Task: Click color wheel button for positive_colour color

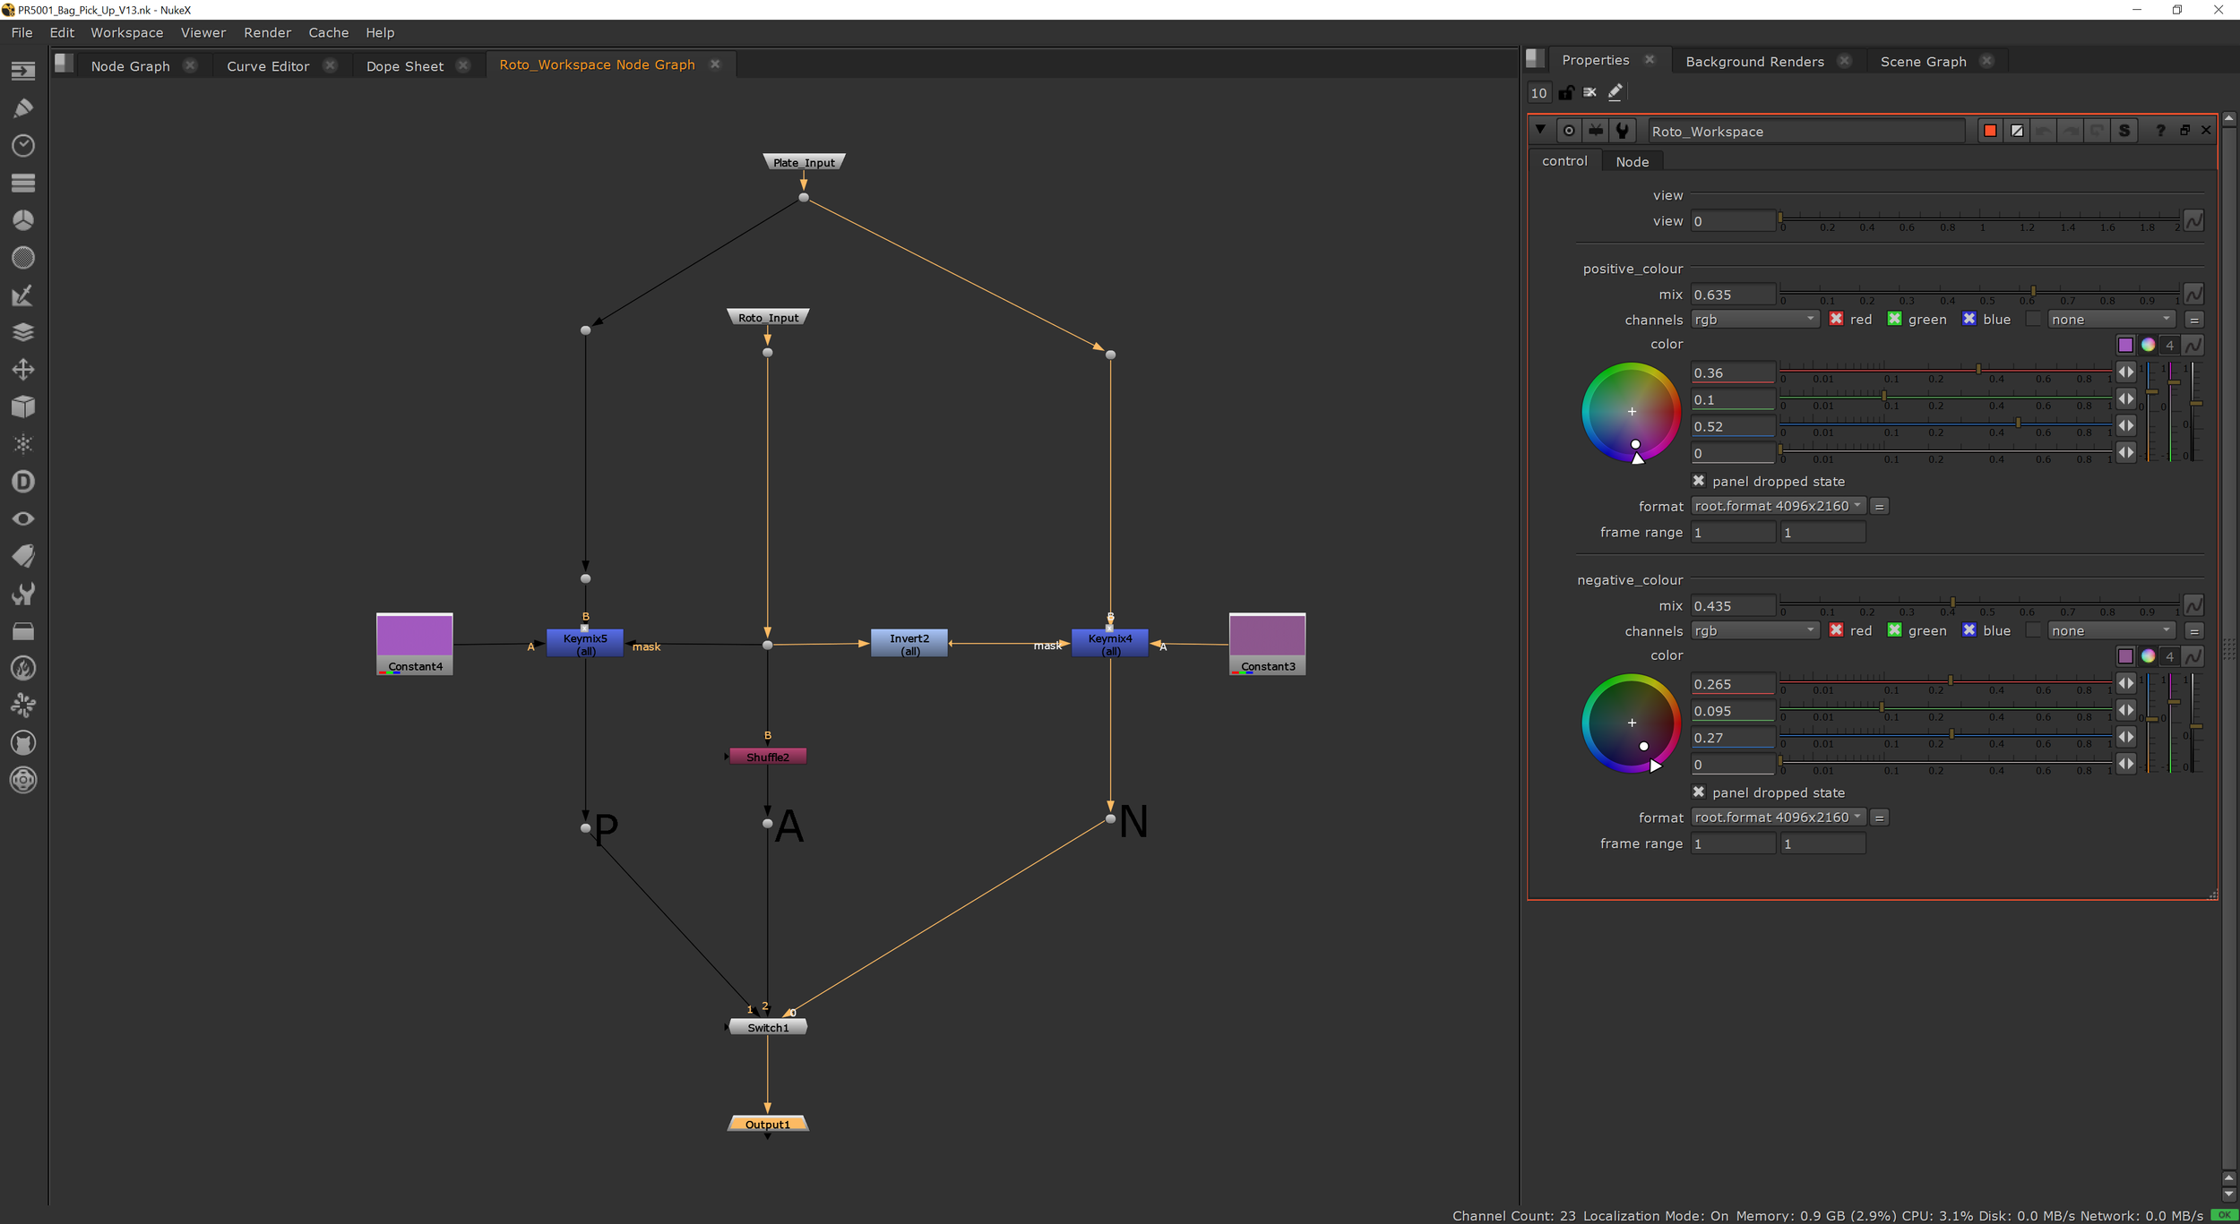Action: pos(2148,345)
